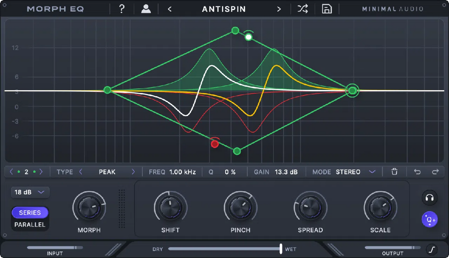Image resolution: width=449 pixels, height=258 pixels.
Task: Delete band 2 with the trash icon
Action: (394, 172)
